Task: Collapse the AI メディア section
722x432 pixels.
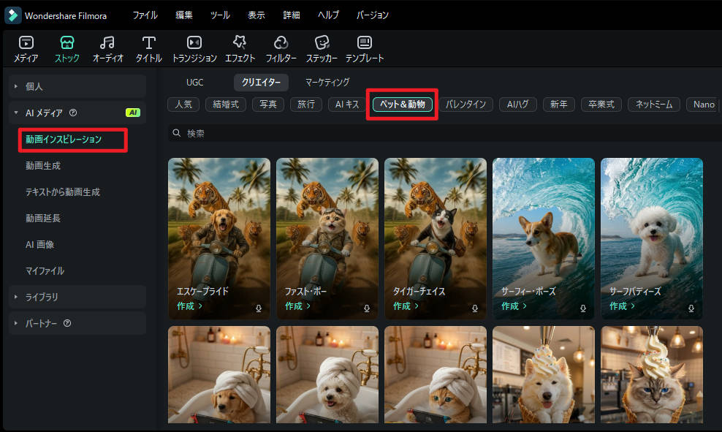Action: click(x=15, y=113)
